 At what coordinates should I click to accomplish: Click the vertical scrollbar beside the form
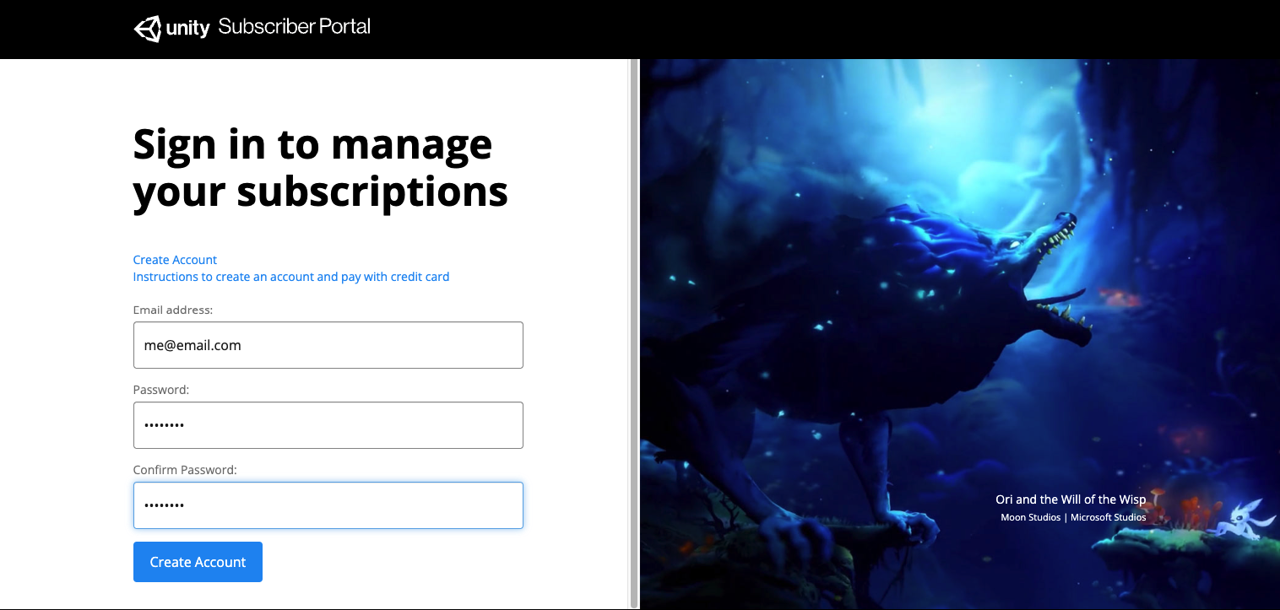click(x=634, y=333)
